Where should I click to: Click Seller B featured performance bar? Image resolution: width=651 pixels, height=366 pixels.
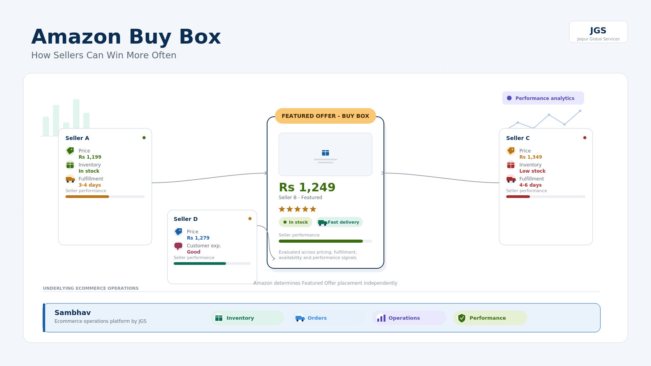click(325, 241)
